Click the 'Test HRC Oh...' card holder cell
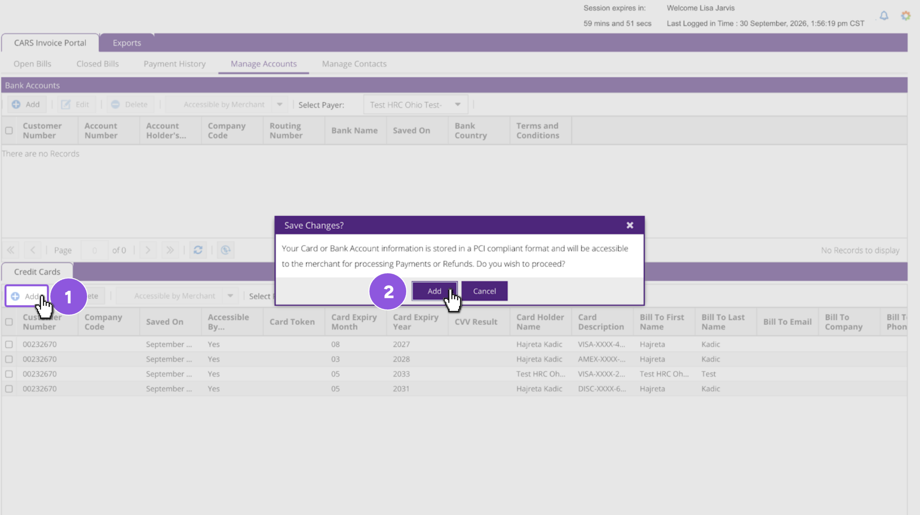Screen dimensions: 920x515 (x=541, y=374)
